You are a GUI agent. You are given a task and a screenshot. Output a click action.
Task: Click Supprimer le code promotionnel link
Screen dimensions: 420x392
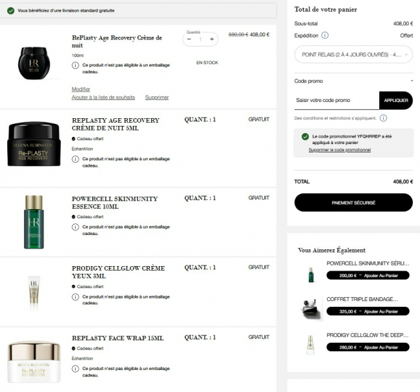pyautogui.click(x=340, y=150)
